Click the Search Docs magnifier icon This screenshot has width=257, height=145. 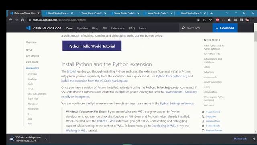pos(183,28)
